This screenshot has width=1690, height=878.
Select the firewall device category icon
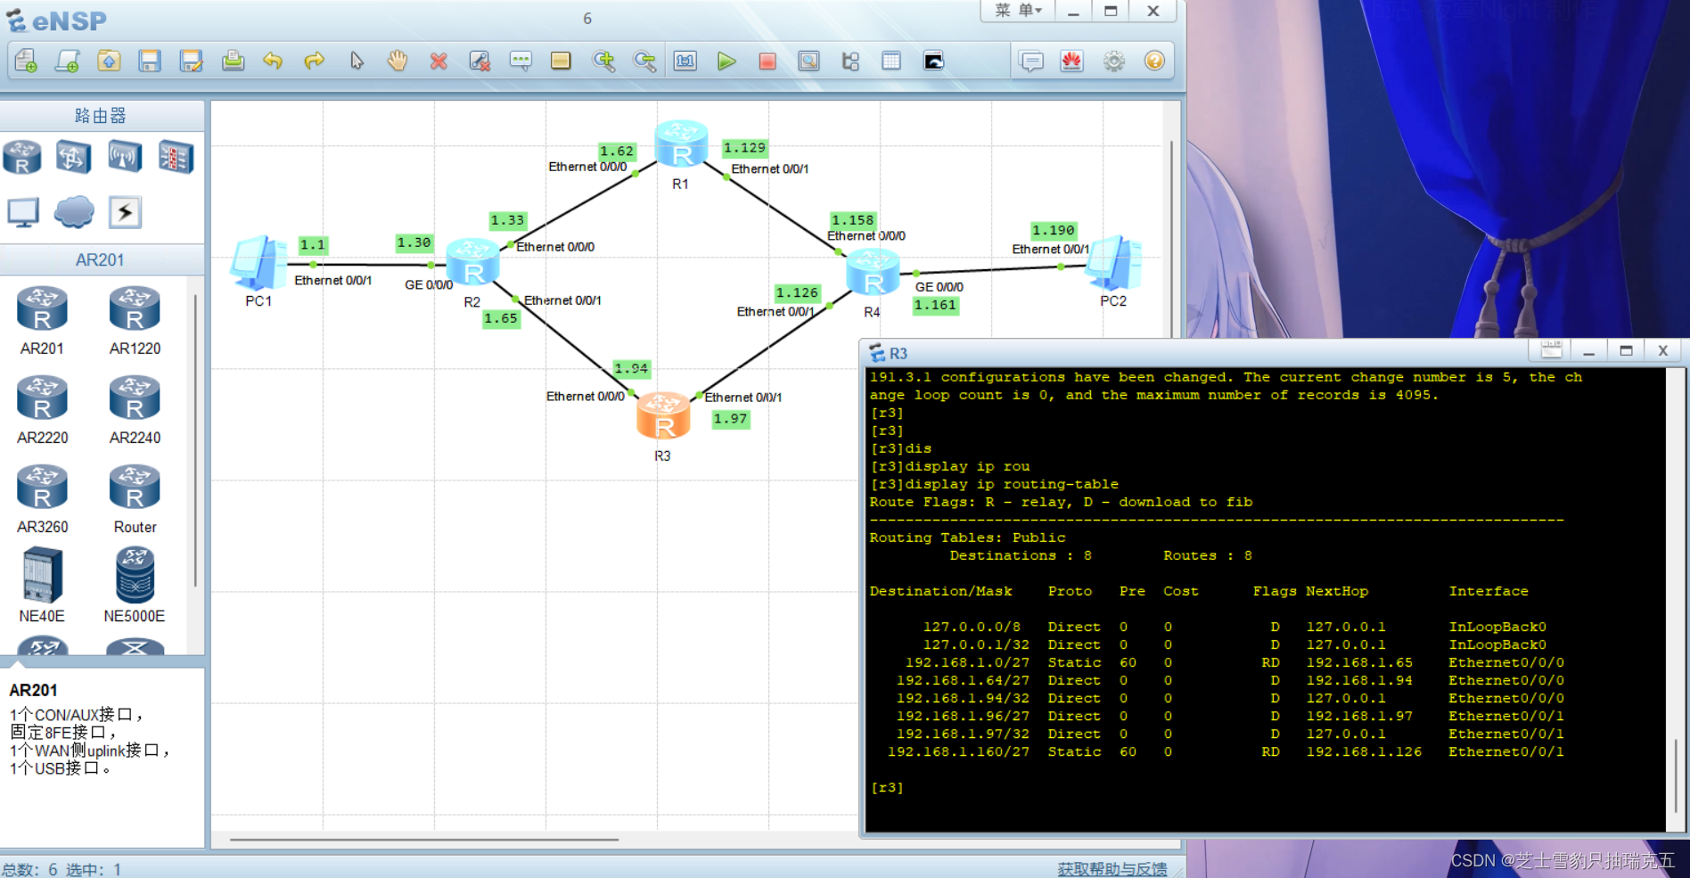coord(176,157)
